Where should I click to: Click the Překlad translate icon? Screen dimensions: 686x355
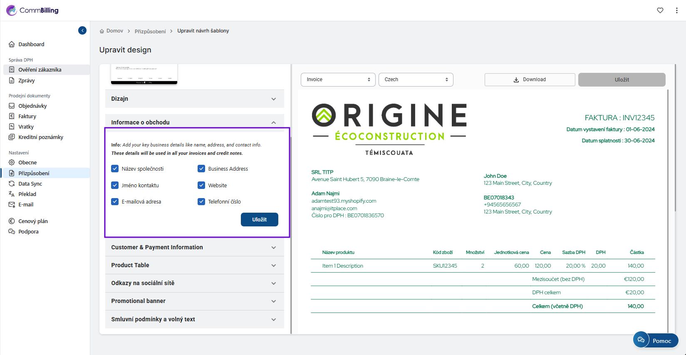(x=12, y=194)
